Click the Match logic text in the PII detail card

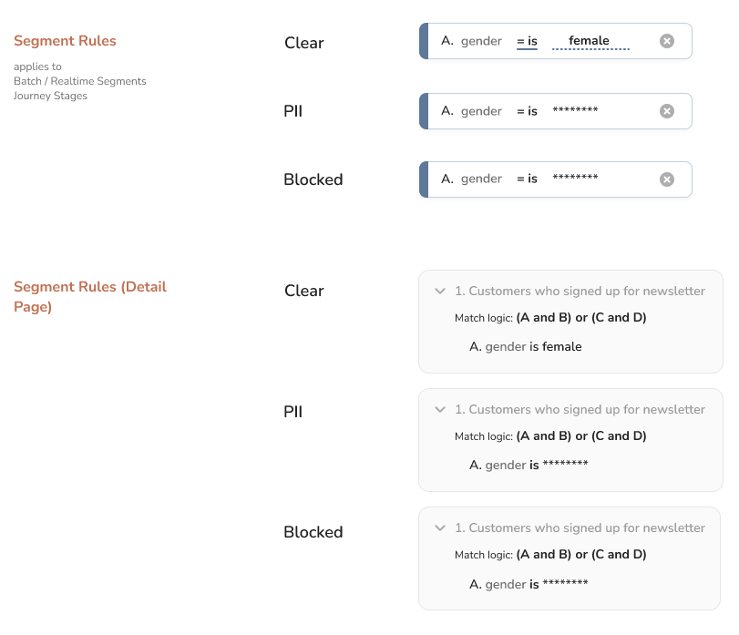coord(550,436)
